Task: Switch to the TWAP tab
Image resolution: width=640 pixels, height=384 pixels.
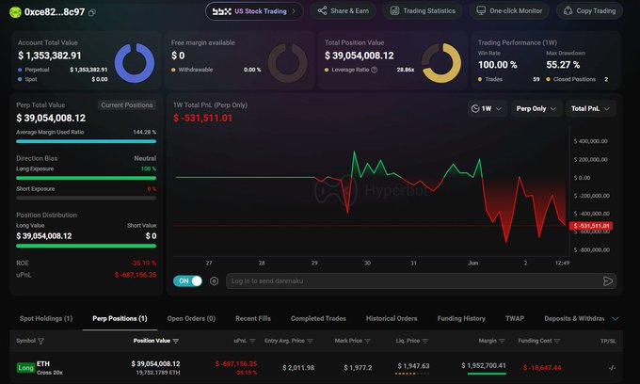Action: click(515, 319)
